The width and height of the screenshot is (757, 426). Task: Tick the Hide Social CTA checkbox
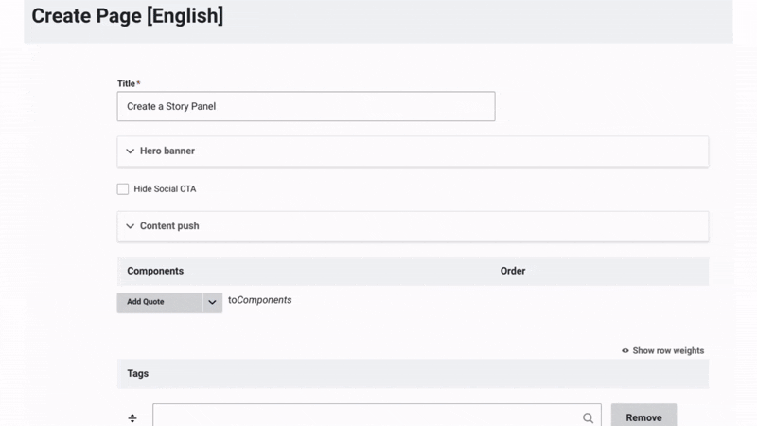click(x=123, y=189)
